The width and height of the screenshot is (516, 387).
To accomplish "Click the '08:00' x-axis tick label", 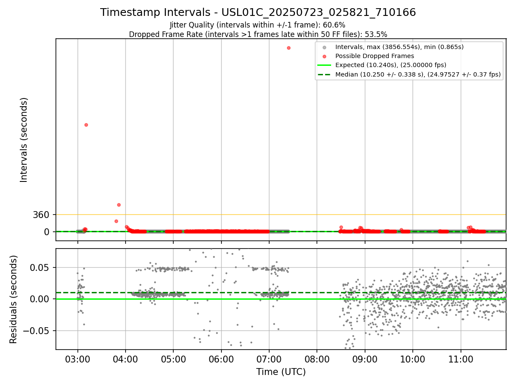I will (317, 359).
